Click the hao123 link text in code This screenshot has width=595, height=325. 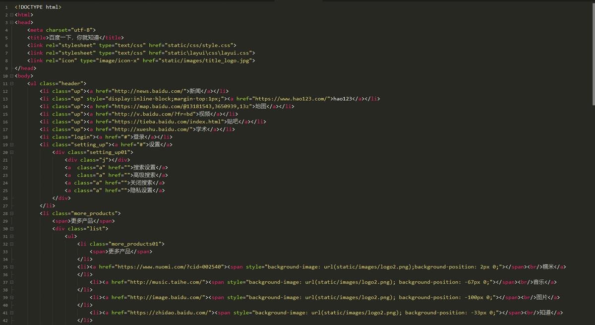pyautogui.click(x=342, y=99)
